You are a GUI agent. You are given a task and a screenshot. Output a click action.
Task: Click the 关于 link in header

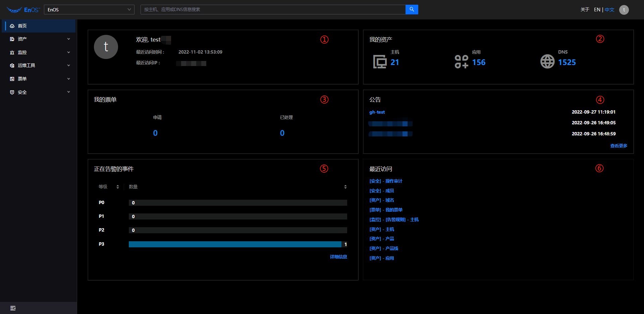click(x=585, y=10)
